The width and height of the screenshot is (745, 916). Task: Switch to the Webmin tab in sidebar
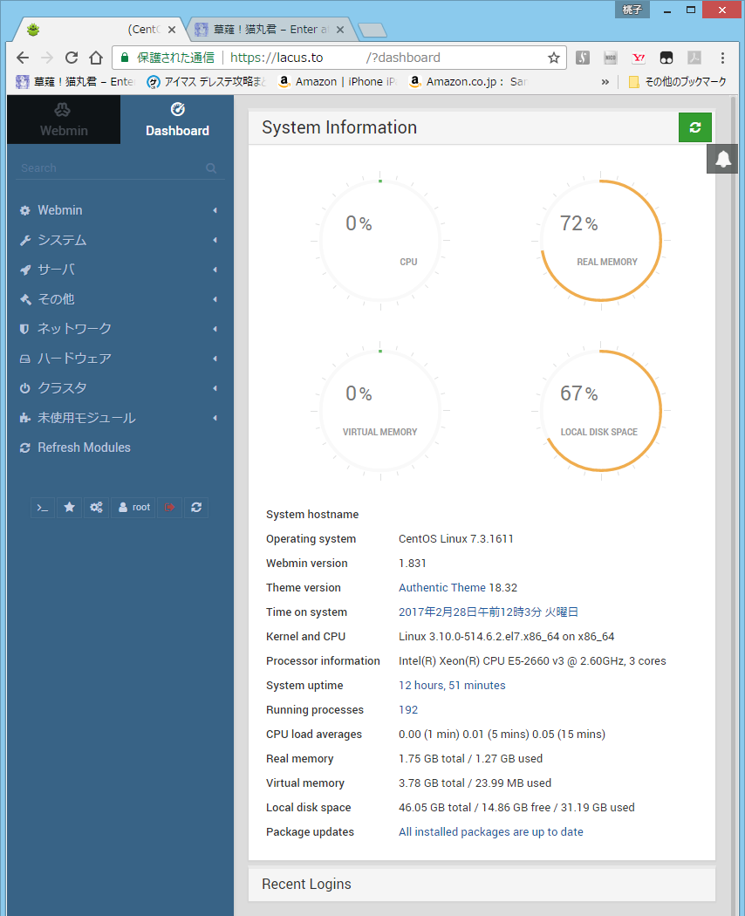(x=63, y=120)
